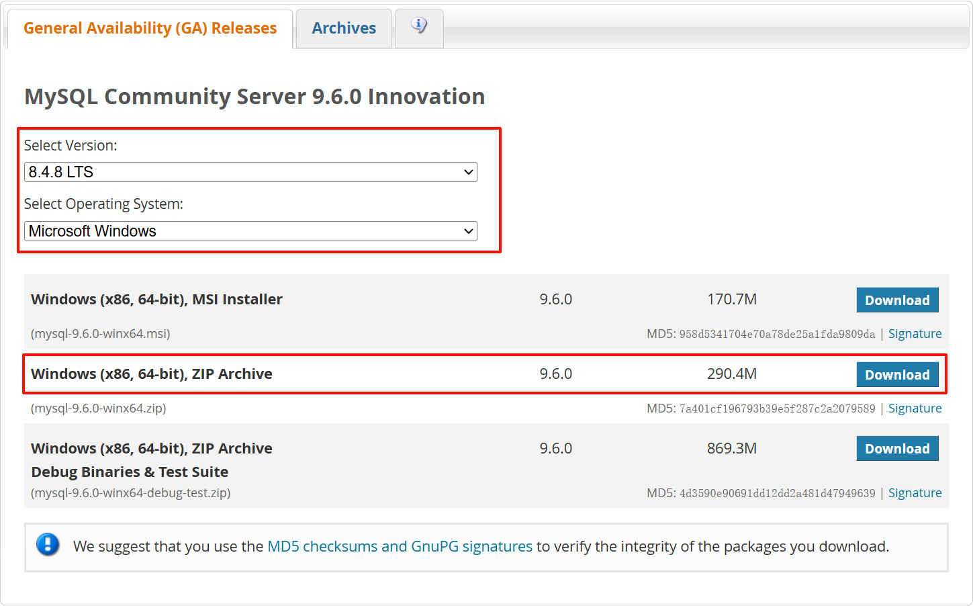The width and height of the screenshot is (973, 606).
Task: Select the General Availability (GA) Releases tab
Action: (x=150, y=28)
